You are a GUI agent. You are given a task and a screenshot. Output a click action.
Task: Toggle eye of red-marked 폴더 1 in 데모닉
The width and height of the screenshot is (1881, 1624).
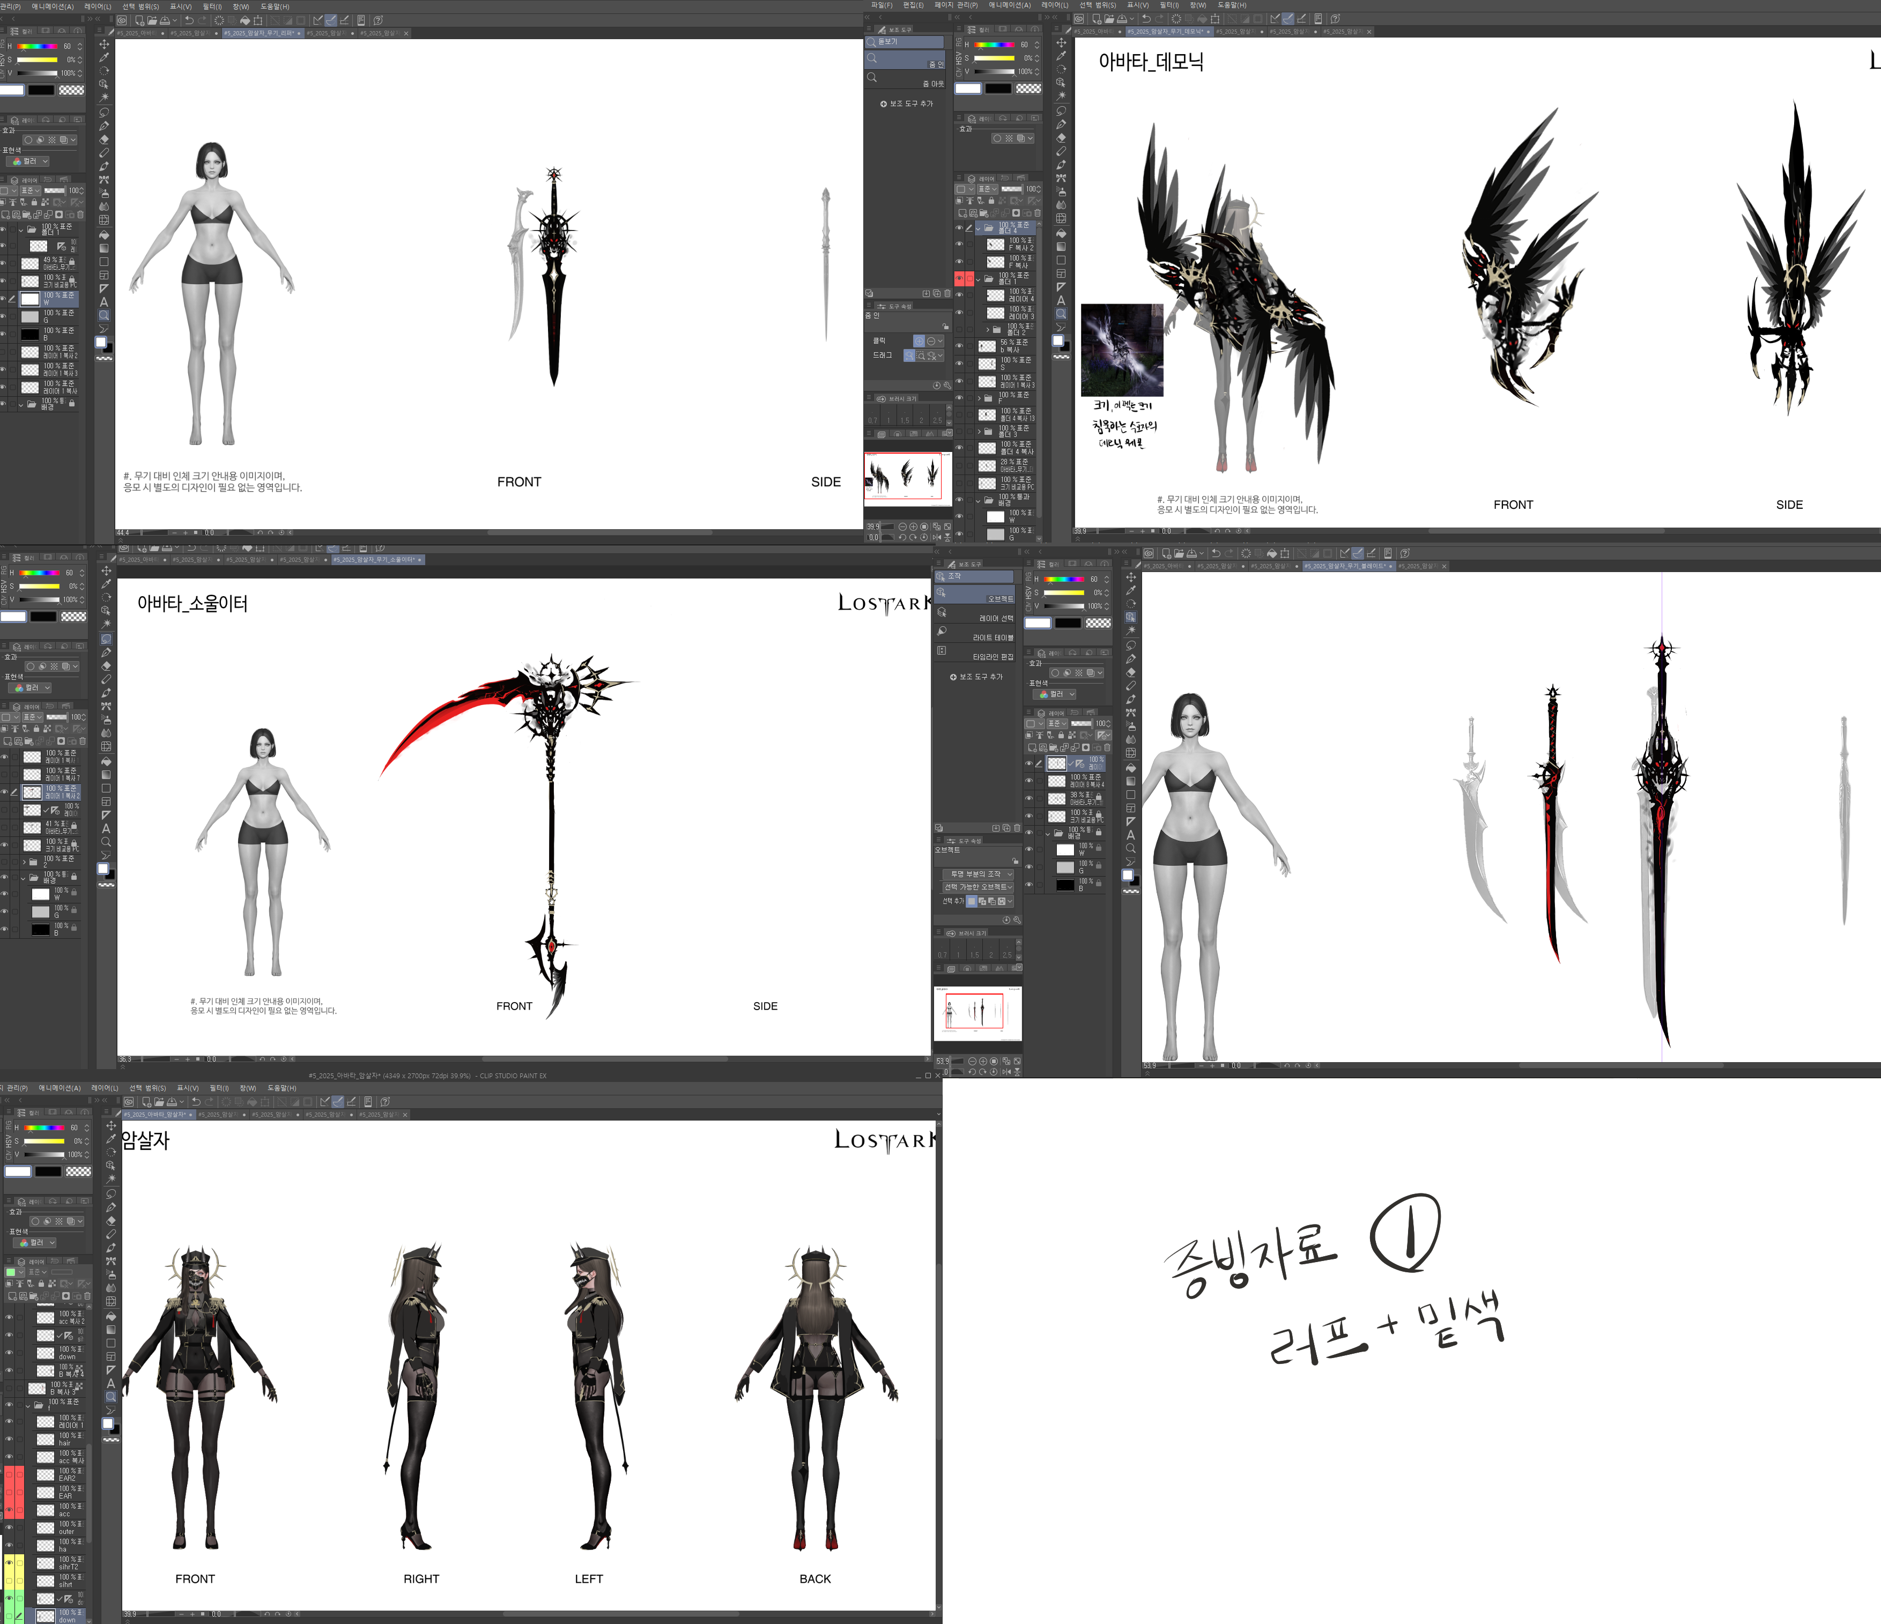click(x=959, y=279)
